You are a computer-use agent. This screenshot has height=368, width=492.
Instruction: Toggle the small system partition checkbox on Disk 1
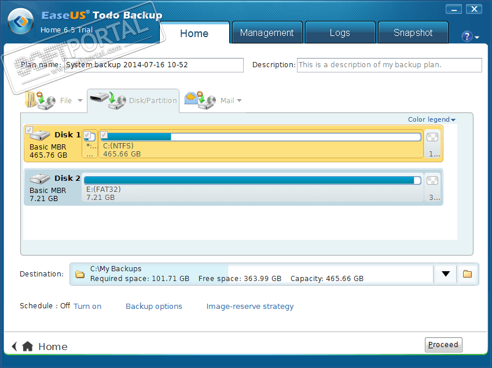pos(87,135)
